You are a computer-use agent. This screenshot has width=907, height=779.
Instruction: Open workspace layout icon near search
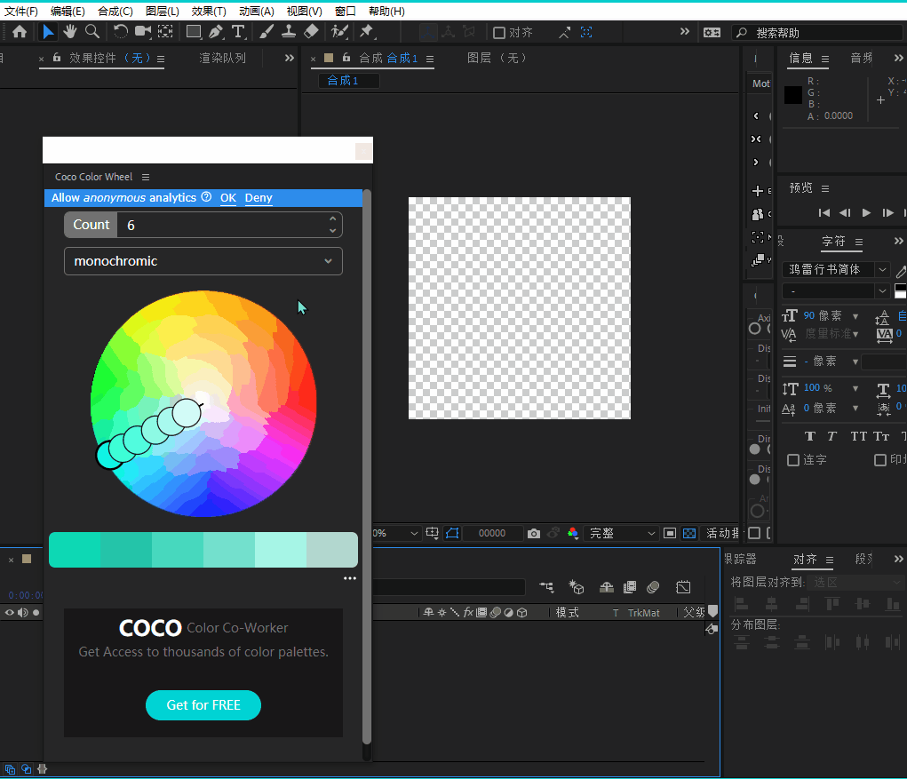pos(712,32)
